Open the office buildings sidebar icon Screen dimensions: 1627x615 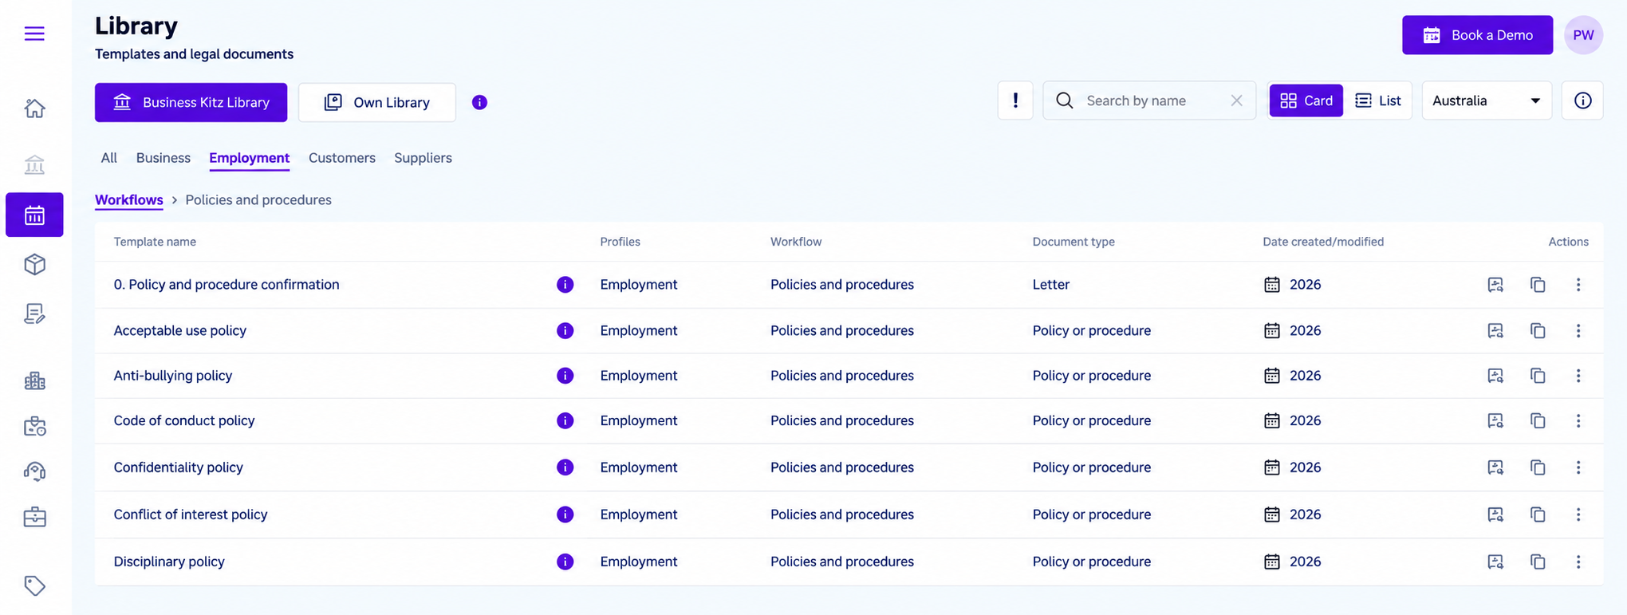[x=34, y=380]
